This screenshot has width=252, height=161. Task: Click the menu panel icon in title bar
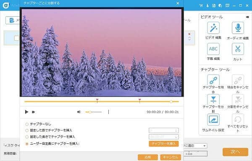click(x=227, y=5)
